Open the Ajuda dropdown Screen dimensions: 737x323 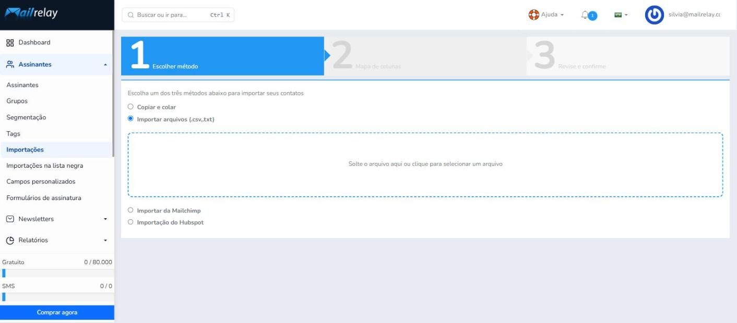546,15
